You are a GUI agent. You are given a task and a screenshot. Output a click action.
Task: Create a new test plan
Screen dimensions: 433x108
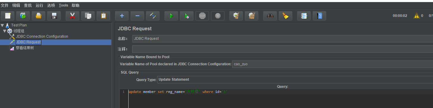pos(8,16)
